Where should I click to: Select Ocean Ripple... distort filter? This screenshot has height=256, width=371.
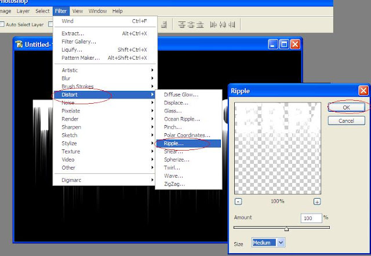coord(188,119)
